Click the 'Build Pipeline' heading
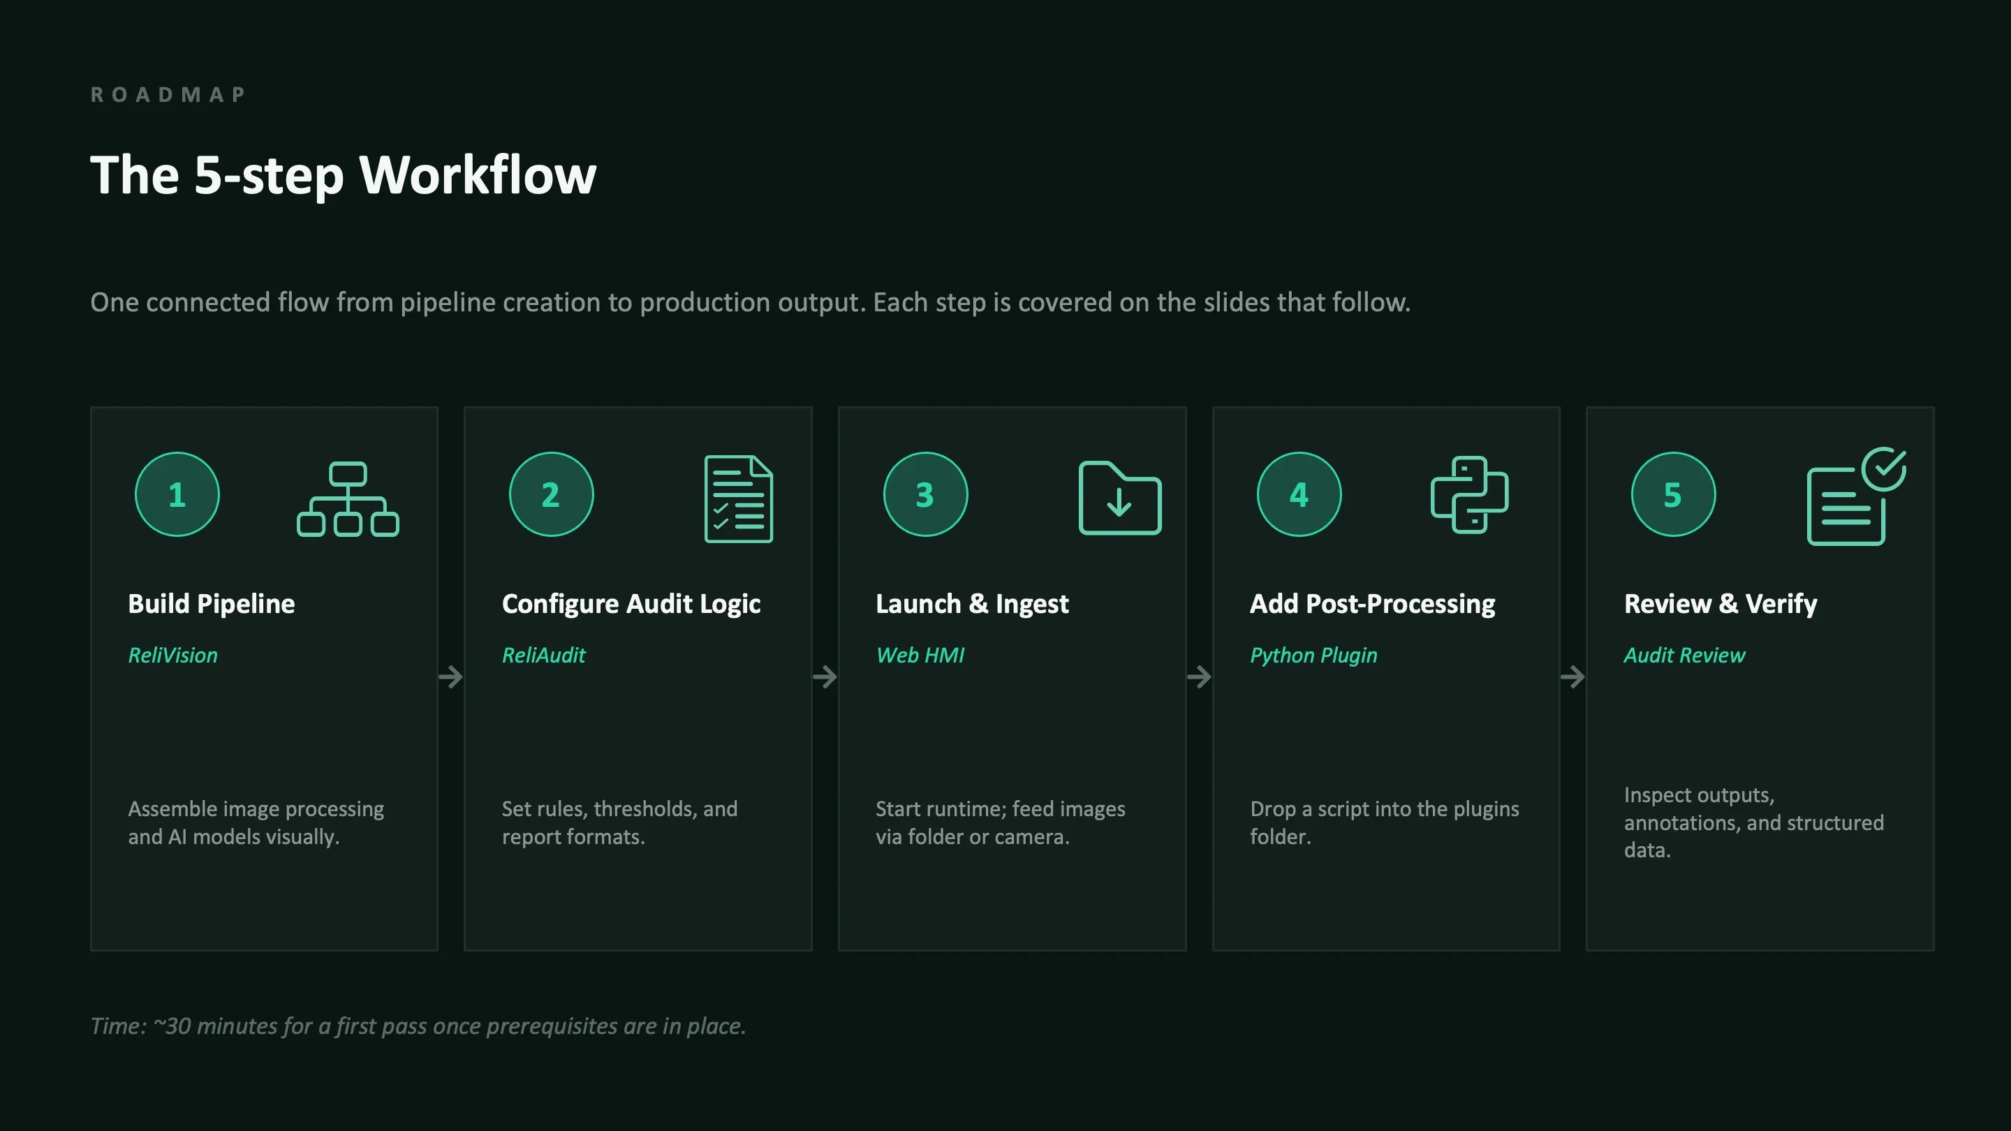 tap(212, 604)
